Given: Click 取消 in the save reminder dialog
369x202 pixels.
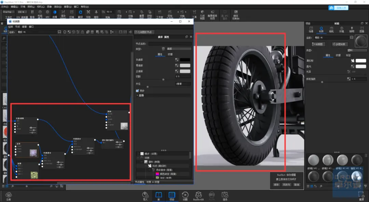Looking at the screenshot, I should tap(297, 185).
